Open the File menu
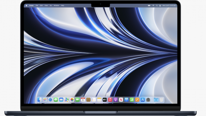Image resolution: width=206 pixels, height=116 pixels. click(x=37, y=5)
